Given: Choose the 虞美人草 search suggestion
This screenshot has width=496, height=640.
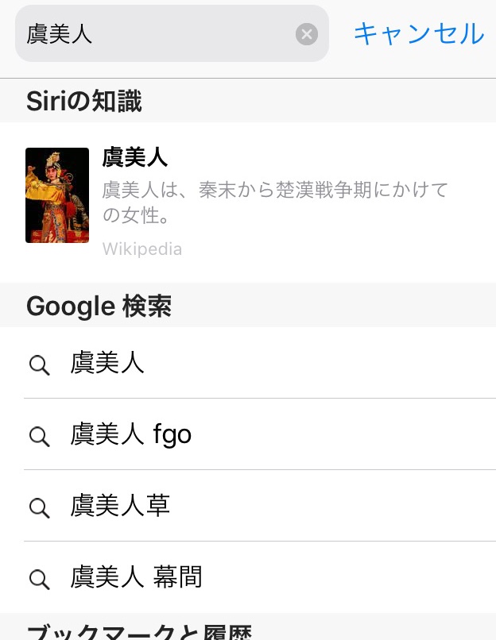Looking at the screenshot, I should (120, 507).
